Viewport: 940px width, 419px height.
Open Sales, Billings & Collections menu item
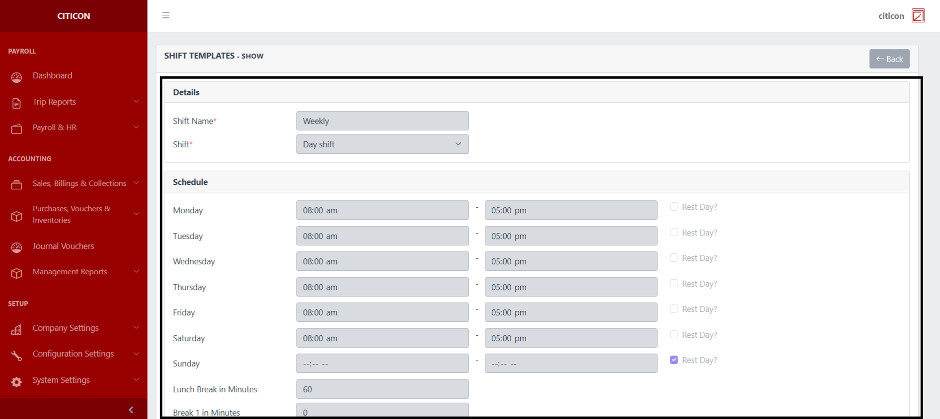click(x=79, y=183)
